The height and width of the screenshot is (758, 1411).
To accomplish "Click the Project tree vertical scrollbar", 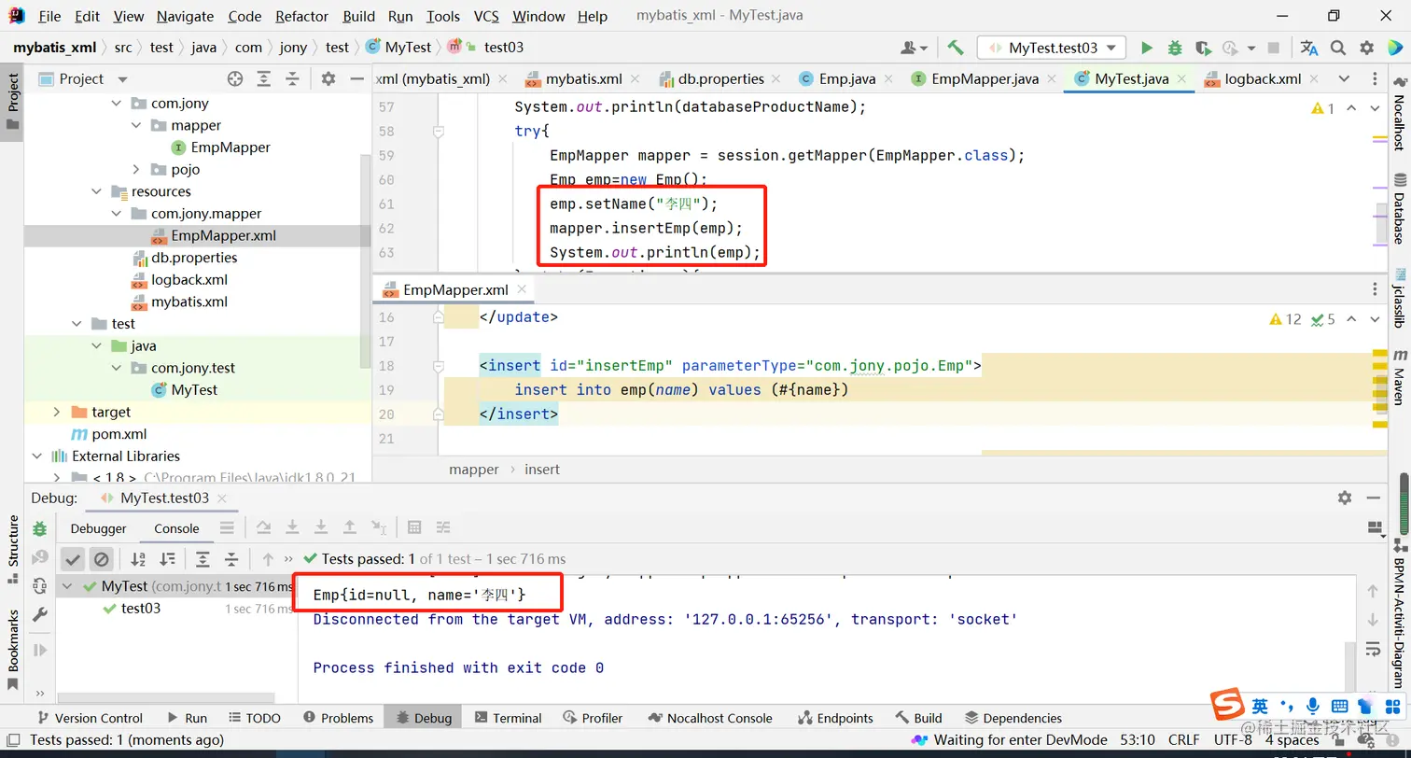I will click(365, 260).
